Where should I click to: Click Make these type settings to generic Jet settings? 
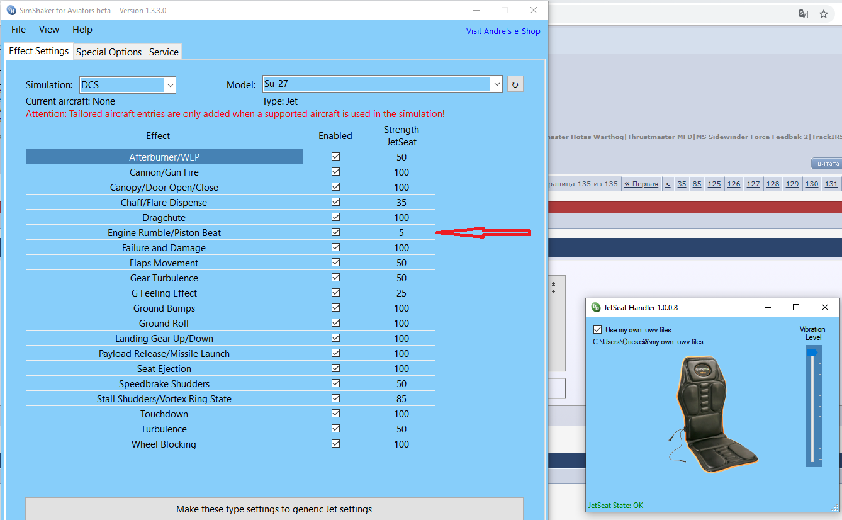tap(274, 509)
